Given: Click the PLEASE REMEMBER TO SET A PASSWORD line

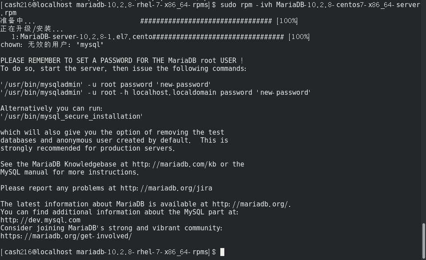Looking at the screenshot, I should pyautogui.click(x=122, y=61).
